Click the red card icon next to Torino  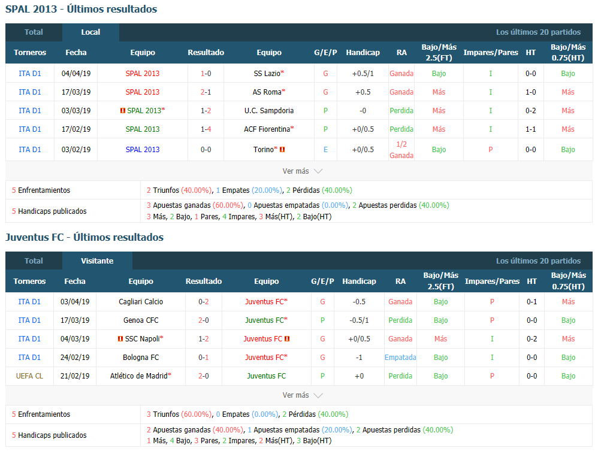[282, 150]
